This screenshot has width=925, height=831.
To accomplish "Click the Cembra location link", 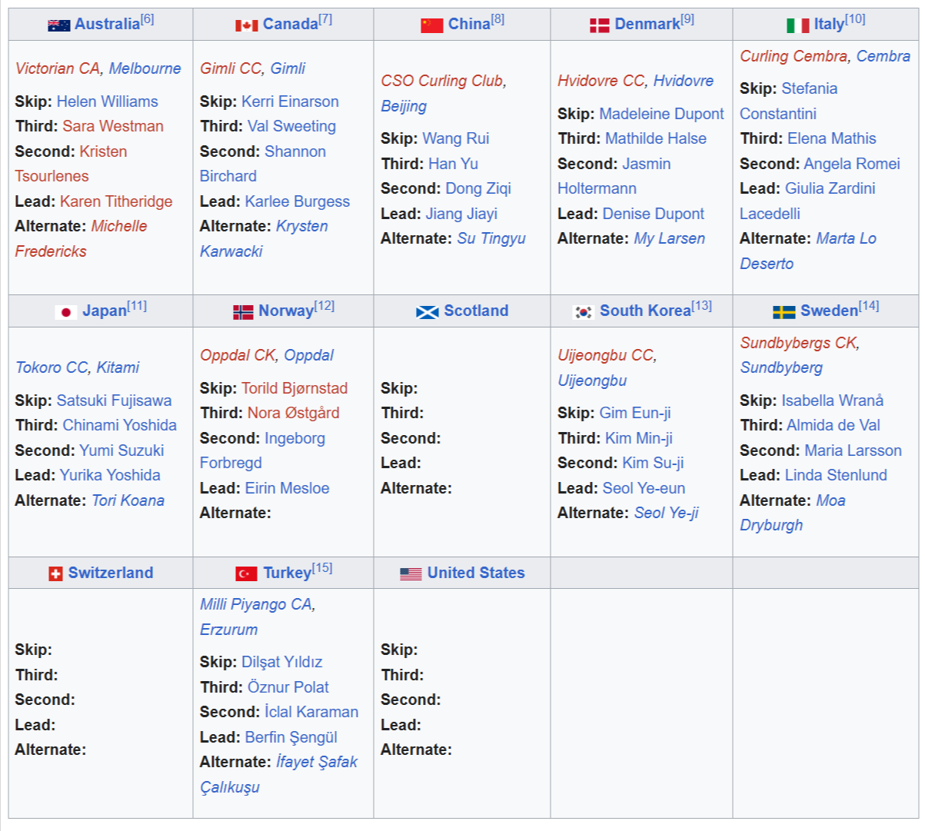I will [883, 56].
